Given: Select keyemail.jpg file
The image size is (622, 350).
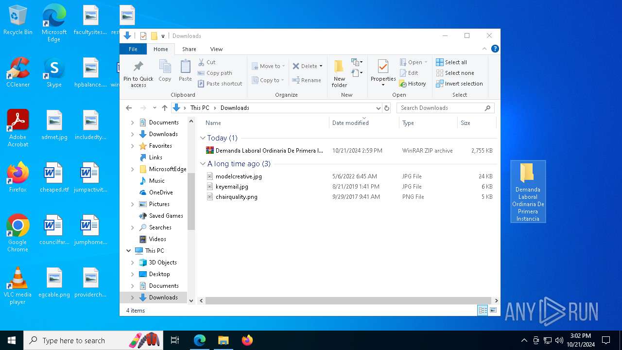Looking at the screenshot, I should click(x=349, y=187).
